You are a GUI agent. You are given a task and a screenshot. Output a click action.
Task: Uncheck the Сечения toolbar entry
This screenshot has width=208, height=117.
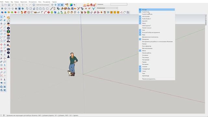point(157,67)
